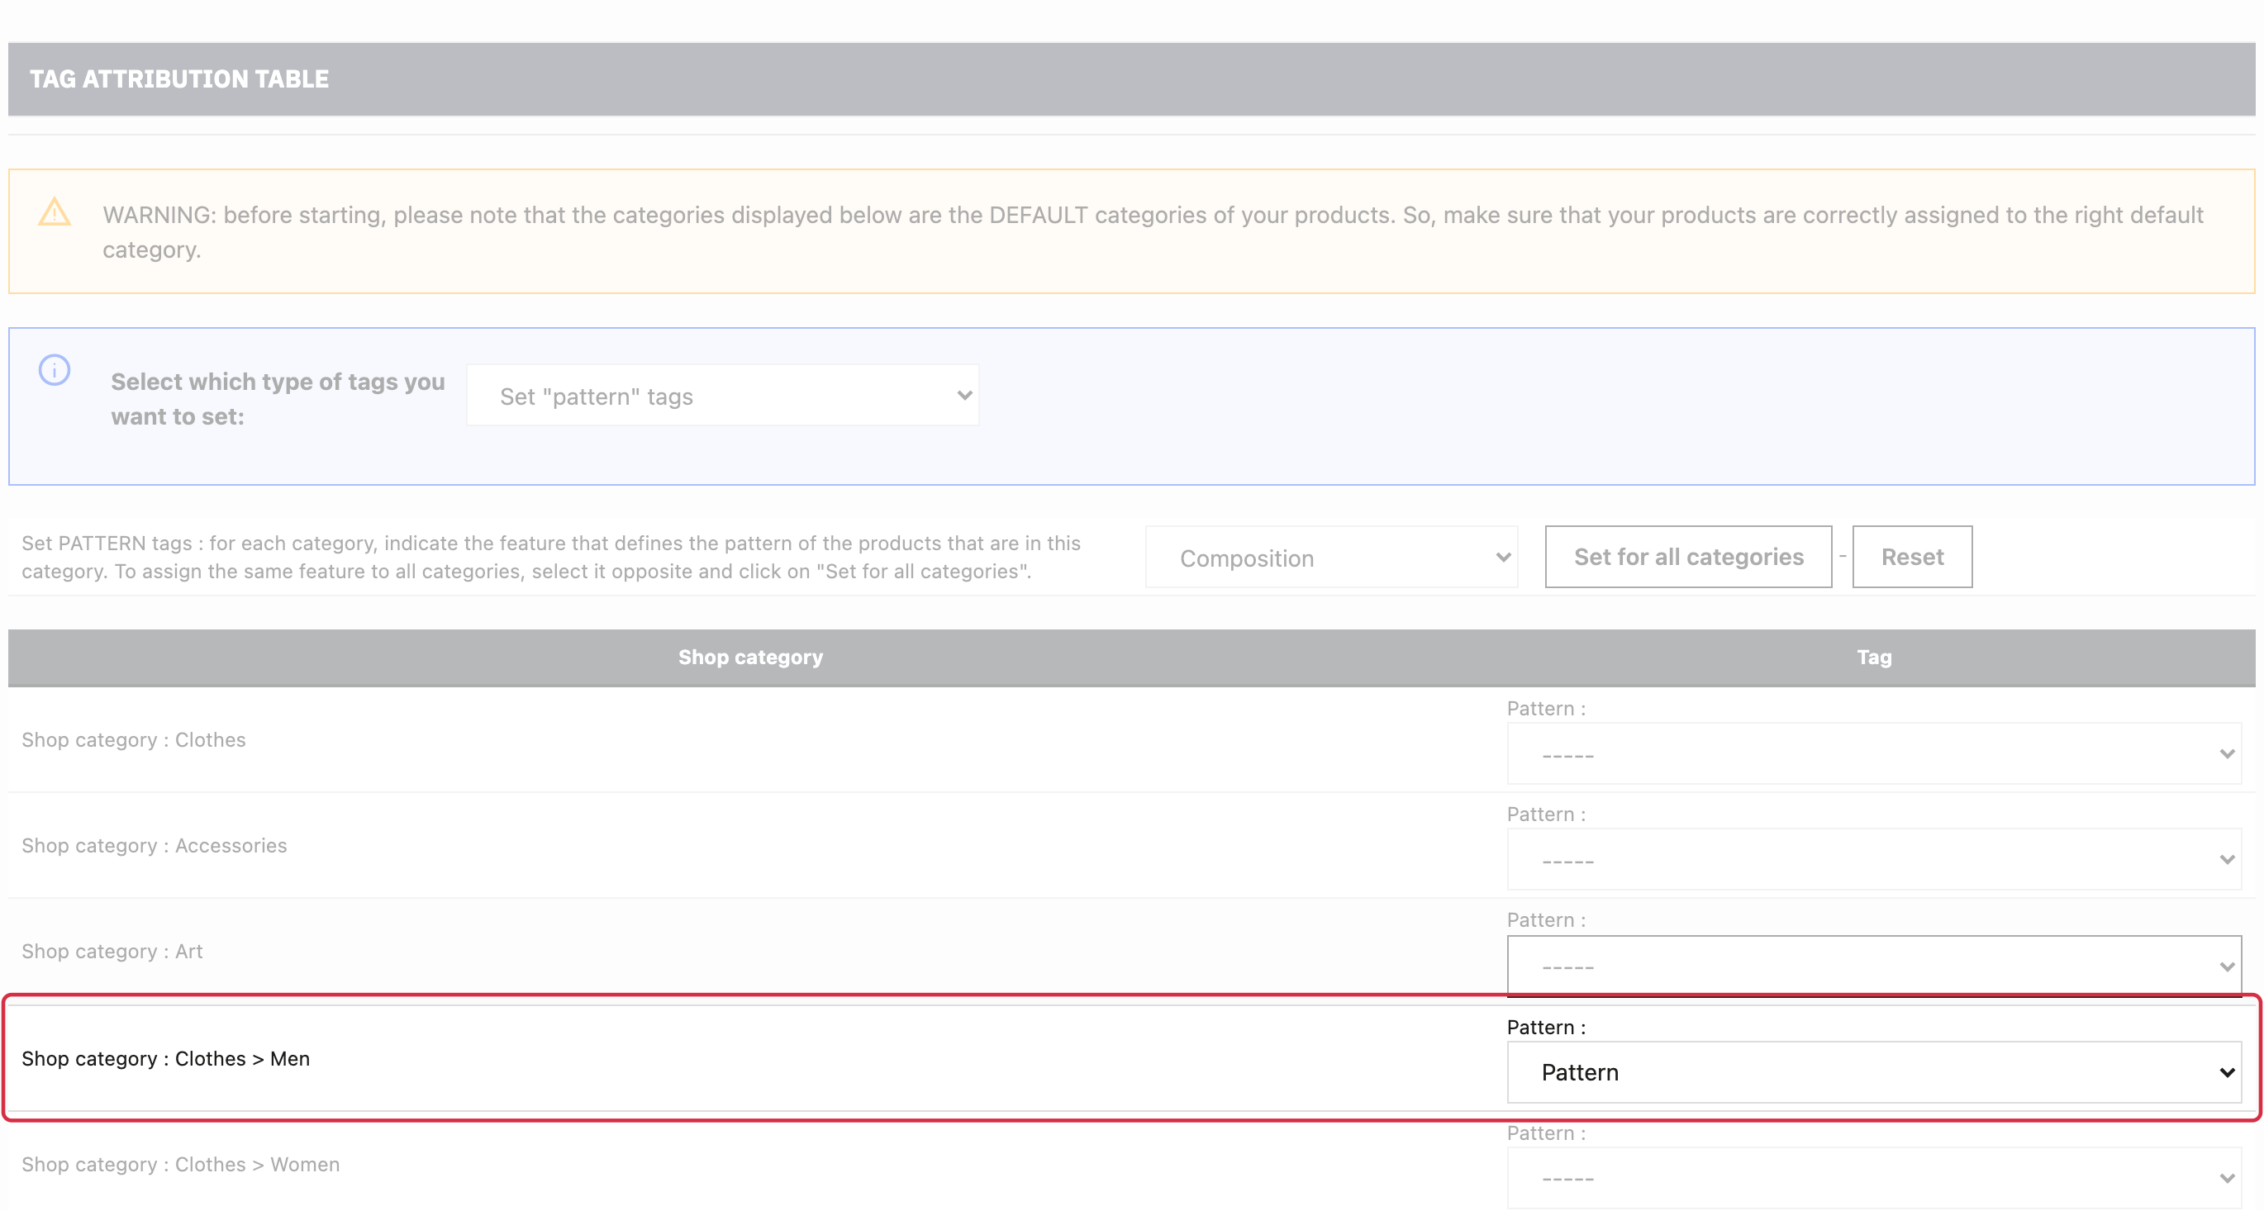Click 'Select which type of tags' label
This screenshot has height=1211, width=2264.
(278, 399)
